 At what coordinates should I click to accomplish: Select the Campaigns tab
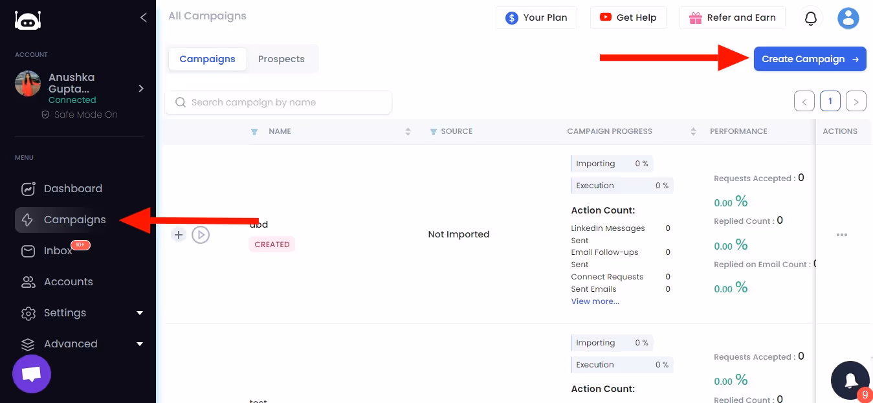coord(207,58)
